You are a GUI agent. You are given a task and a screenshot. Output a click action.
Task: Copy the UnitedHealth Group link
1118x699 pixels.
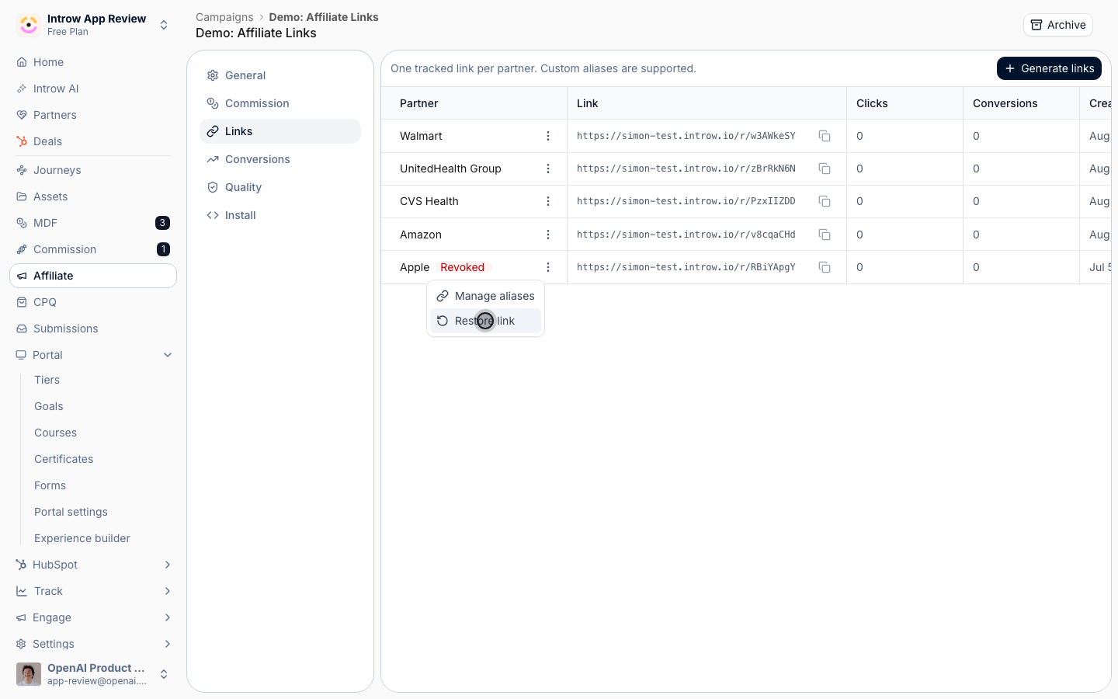pyautogui.click(x=825, y=169)
